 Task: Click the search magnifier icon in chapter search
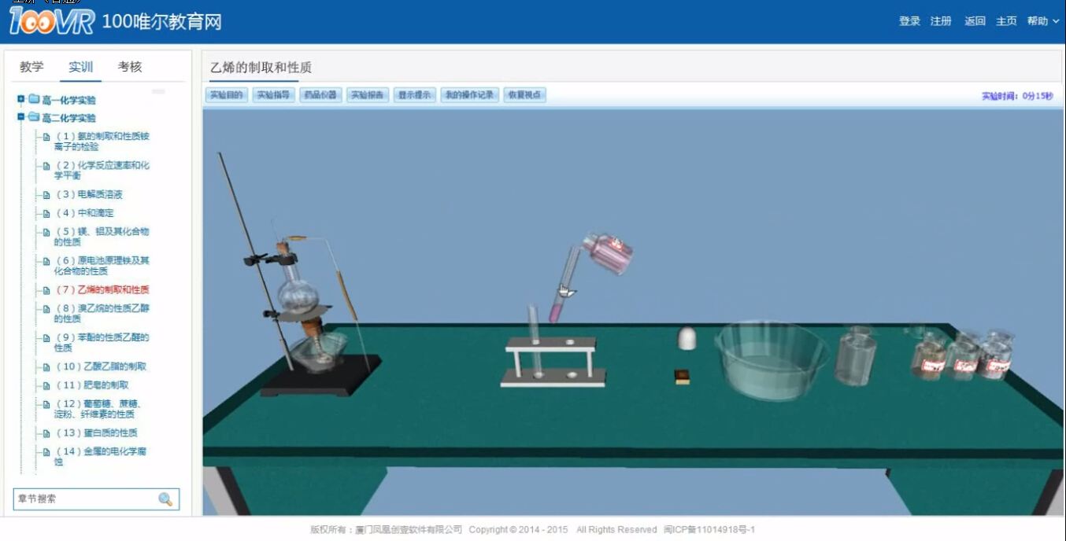tap(165, 499)
